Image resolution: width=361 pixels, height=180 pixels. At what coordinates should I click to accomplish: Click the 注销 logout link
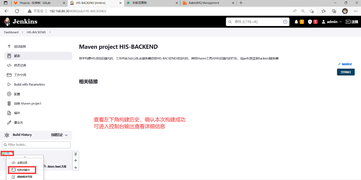click(x=352, y=22)
